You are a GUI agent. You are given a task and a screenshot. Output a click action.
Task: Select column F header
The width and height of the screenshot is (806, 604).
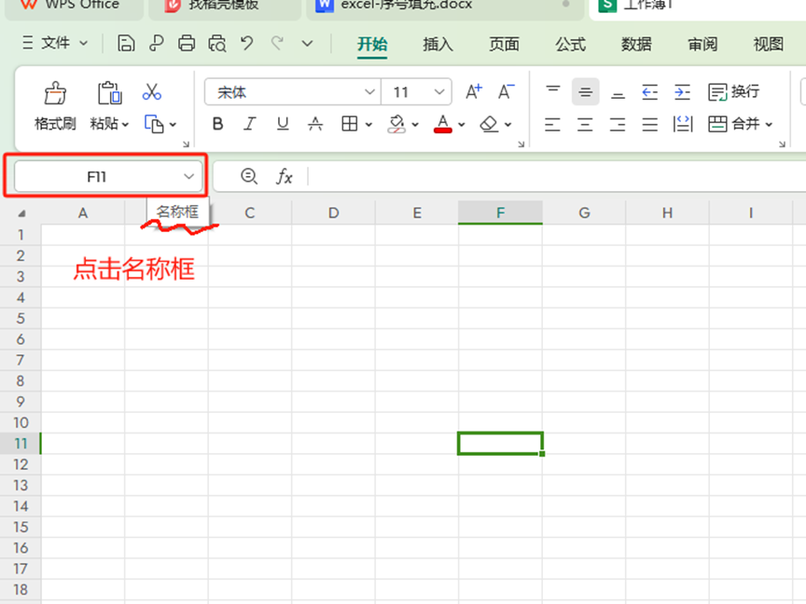[500, 213]
